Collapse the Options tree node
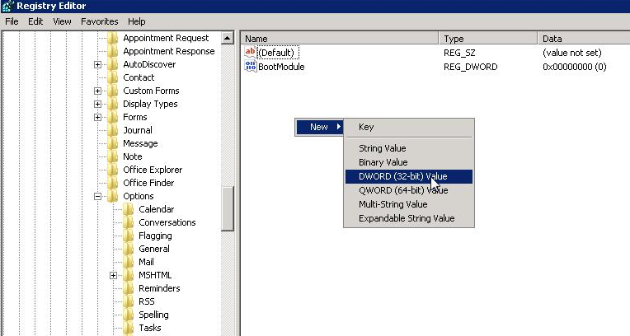630x336 pixels. pyautogui.click(x=97, y=196)
